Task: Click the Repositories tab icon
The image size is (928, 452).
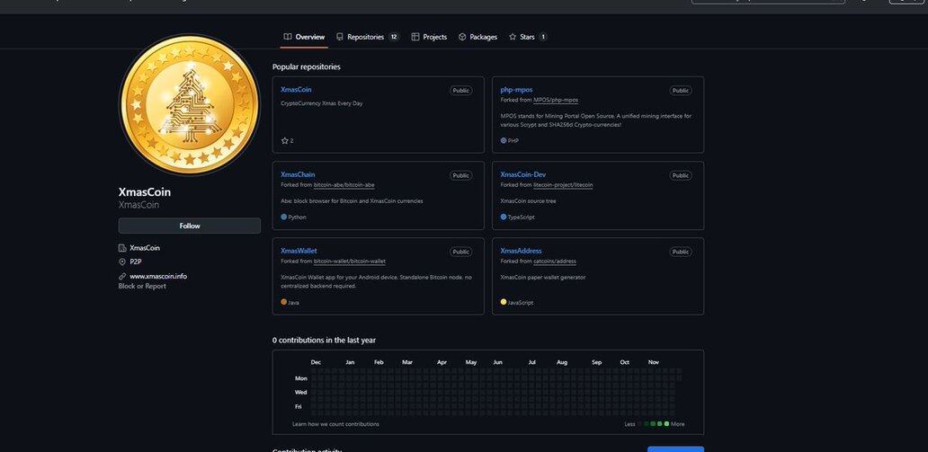Action: 340,37
